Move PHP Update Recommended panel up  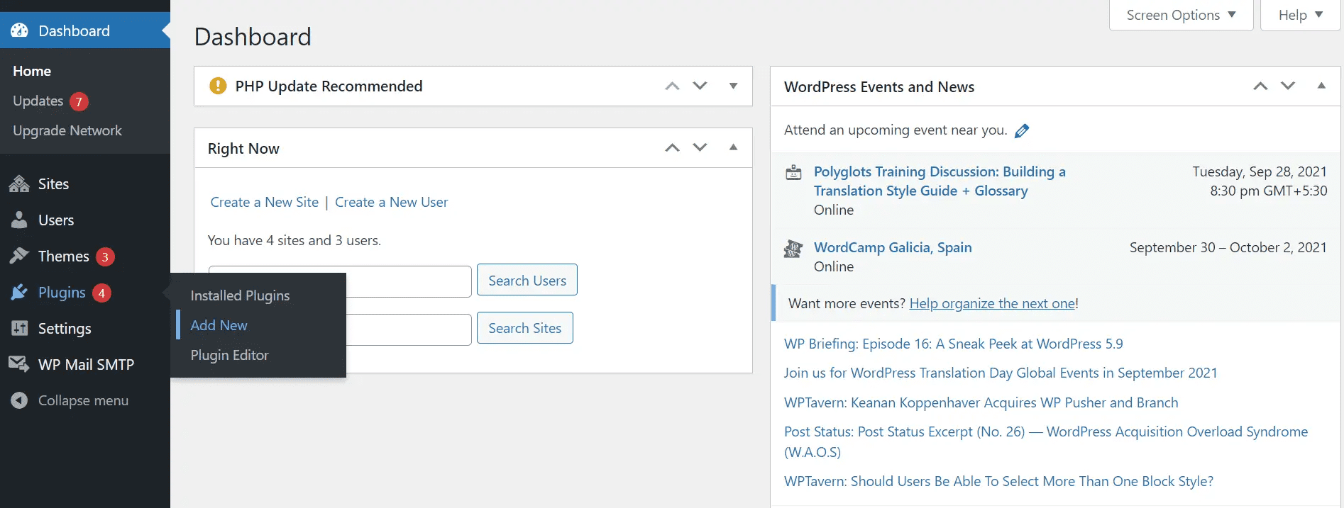(x=672, y=86)
